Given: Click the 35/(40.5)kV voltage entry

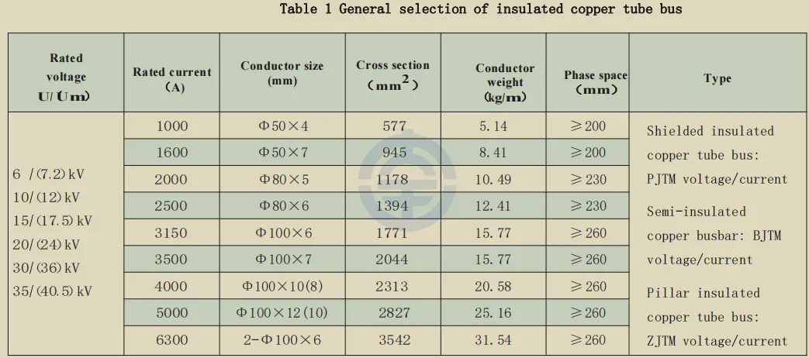Looking at the screenshot, I should tap(52, 292).
